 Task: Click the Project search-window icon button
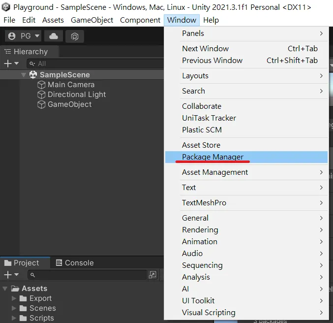pyautogui.click(x=152, y=275)
